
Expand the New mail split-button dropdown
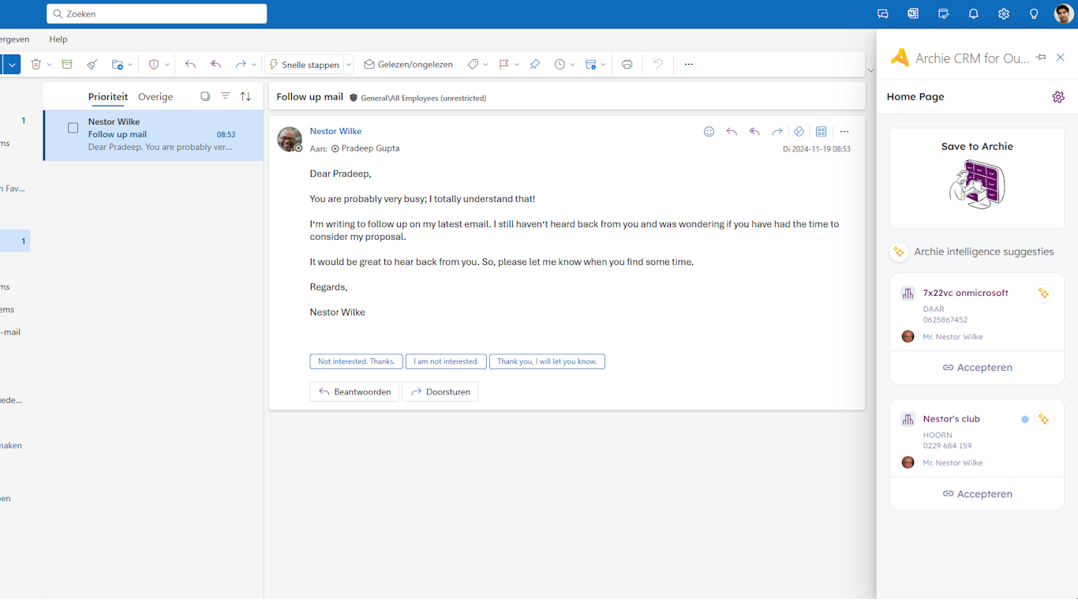[11, 65]
